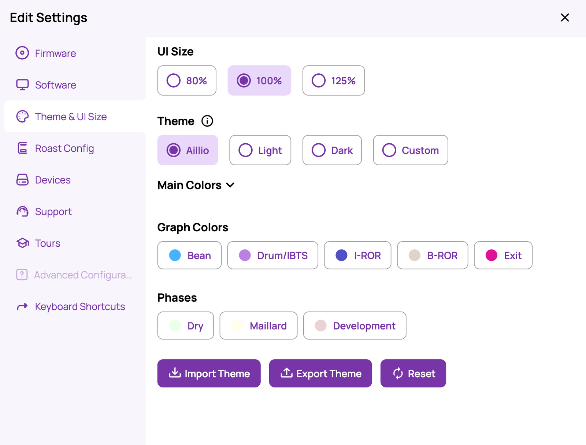Choose the Dark theme radio button
The width and height of the screenshot is (586, 445).
tap(332, 150)
